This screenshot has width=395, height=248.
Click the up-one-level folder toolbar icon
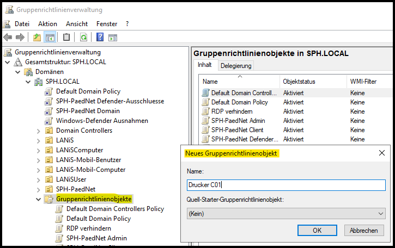click(37, 38)
